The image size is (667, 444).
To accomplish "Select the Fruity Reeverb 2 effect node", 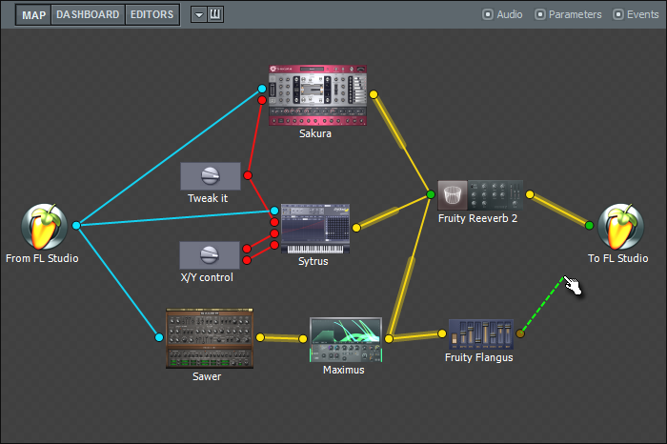I will point(479,195).
